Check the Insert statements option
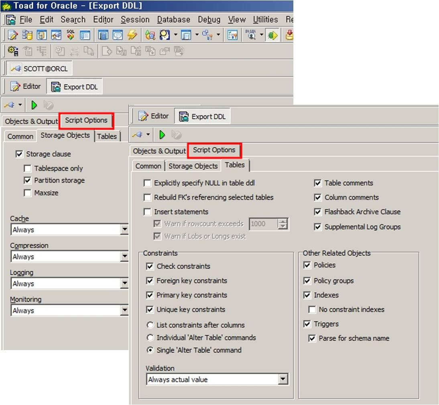 point(147,212)
